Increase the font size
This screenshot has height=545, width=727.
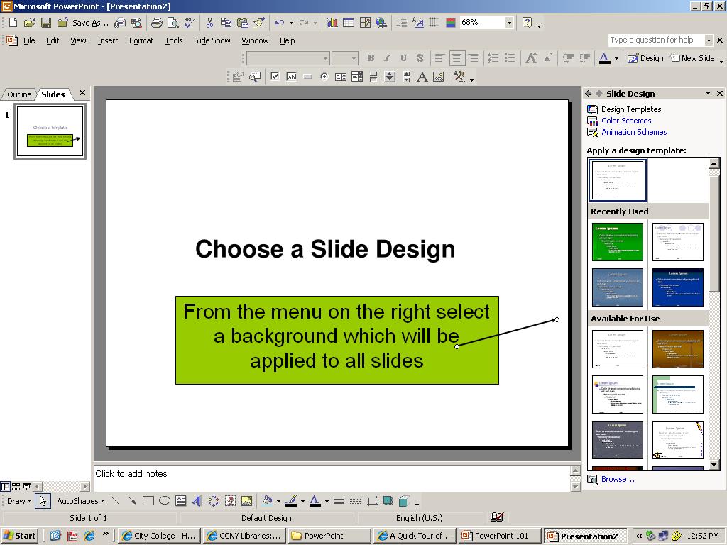531,58
